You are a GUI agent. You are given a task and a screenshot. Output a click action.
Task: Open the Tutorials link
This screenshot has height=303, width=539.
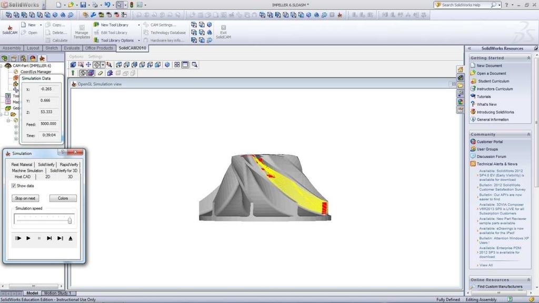[484, 97]
